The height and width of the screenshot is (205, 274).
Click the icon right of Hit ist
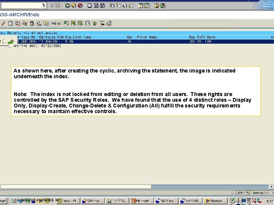(66, 24)
